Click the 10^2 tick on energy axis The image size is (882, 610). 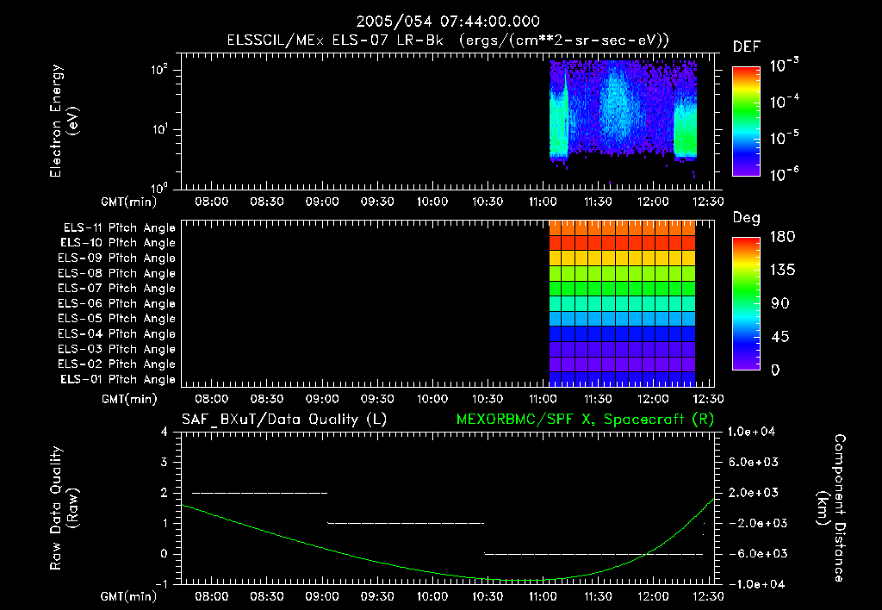[159, 70]
